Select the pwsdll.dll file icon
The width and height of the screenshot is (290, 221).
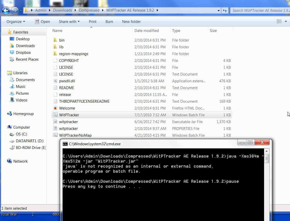tap(55, 81)
